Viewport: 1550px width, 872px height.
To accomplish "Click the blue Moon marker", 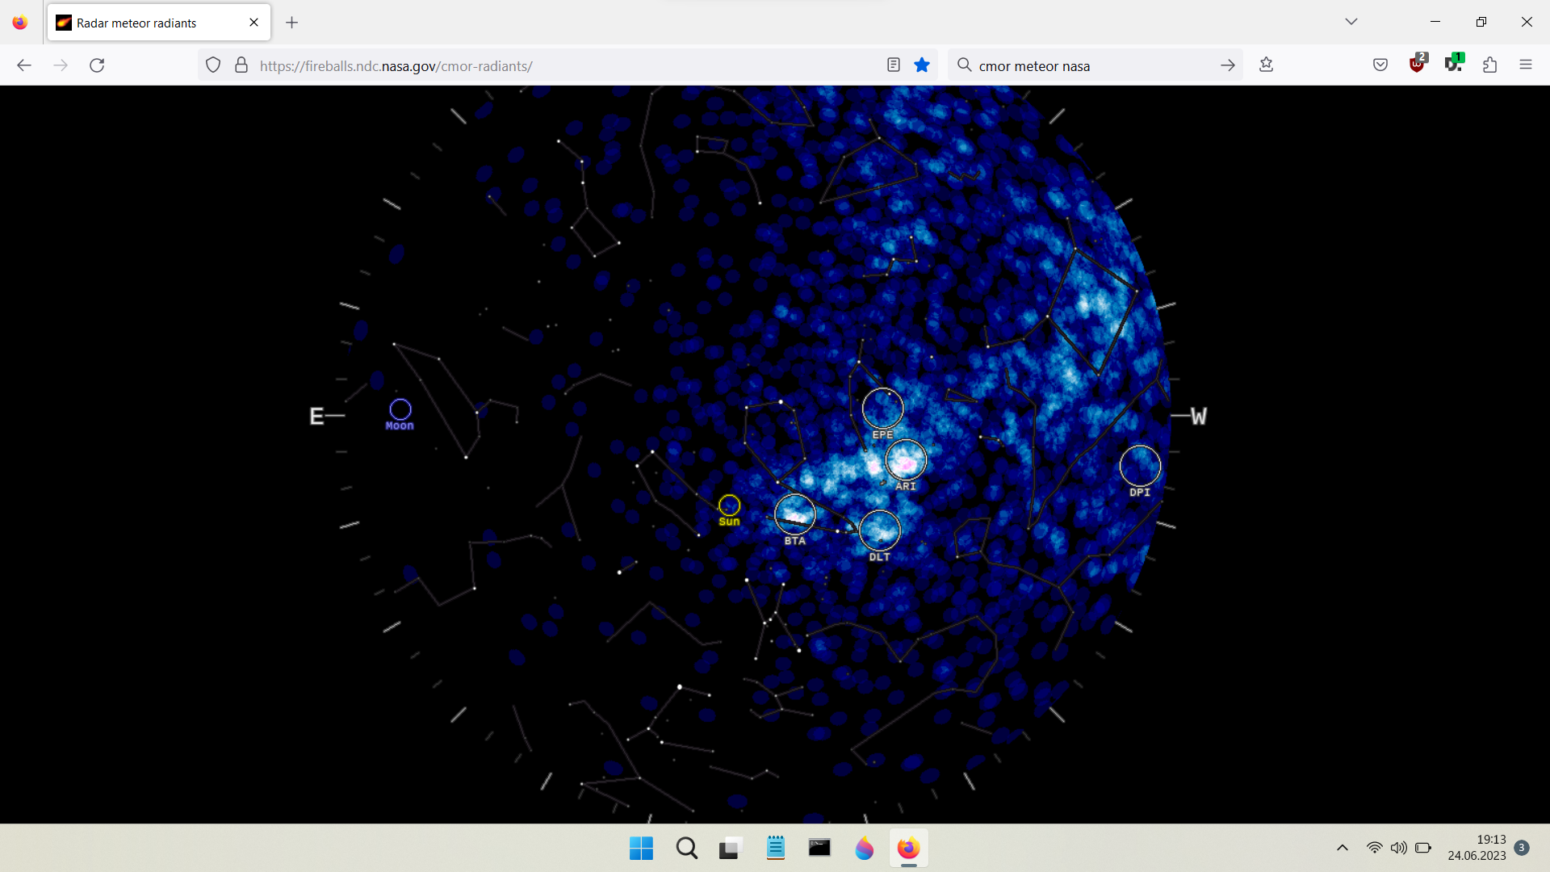I will click(x=400, y=409).
